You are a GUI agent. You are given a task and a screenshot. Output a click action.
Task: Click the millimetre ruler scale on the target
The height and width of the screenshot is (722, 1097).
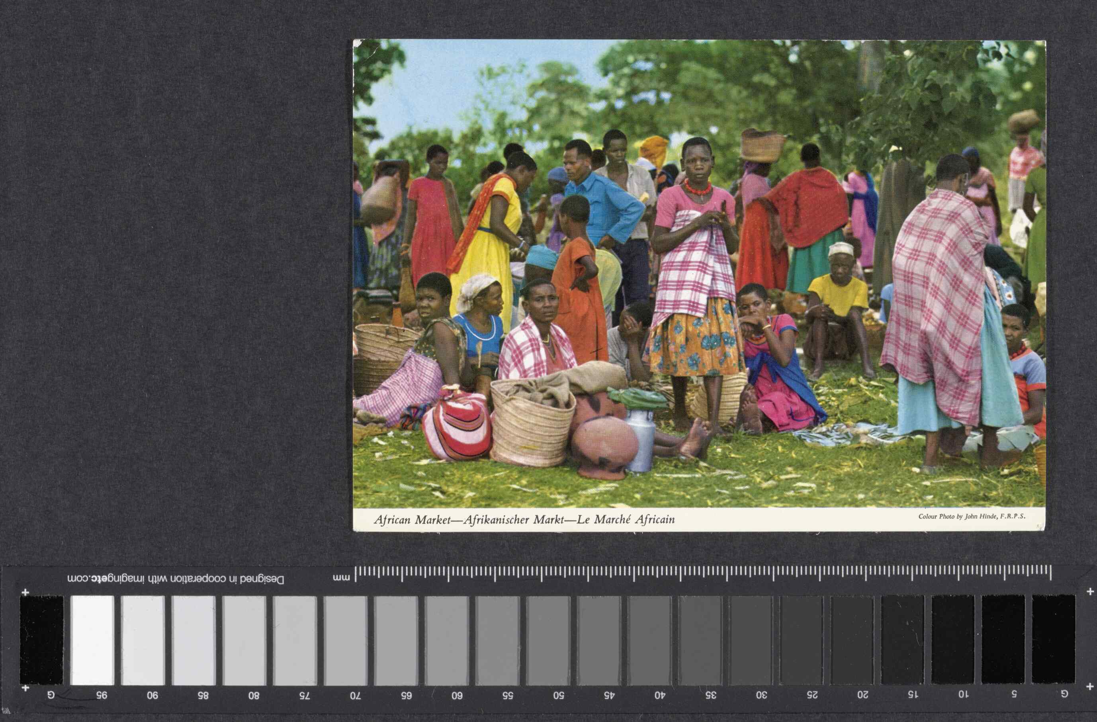(703, 573)
